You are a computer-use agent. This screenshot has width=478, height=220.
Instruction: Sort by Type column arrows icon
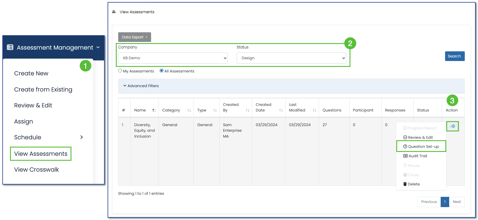(215, 110)
